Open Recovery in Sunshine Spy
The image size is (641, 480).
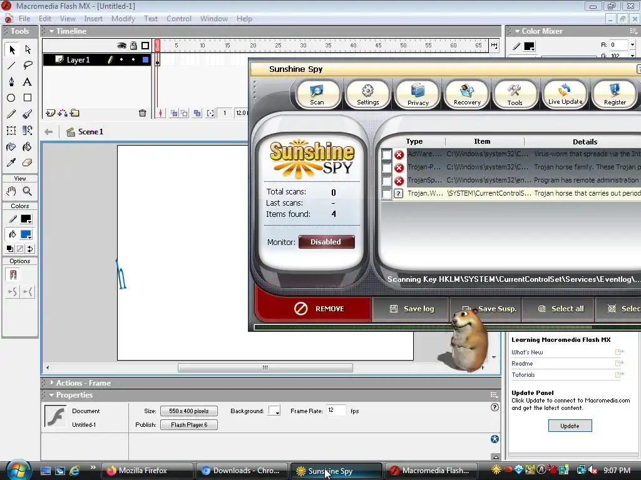coord(467,94)
